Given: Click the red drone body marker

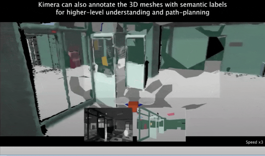Looking at the screenshot, I should (x=133, y=106).
